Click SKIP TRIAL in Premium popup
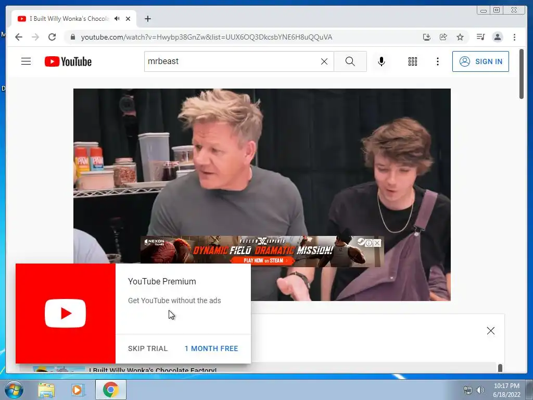Image resolution: width=533 pixels, height=400 pixels. [x=147, y=348]
